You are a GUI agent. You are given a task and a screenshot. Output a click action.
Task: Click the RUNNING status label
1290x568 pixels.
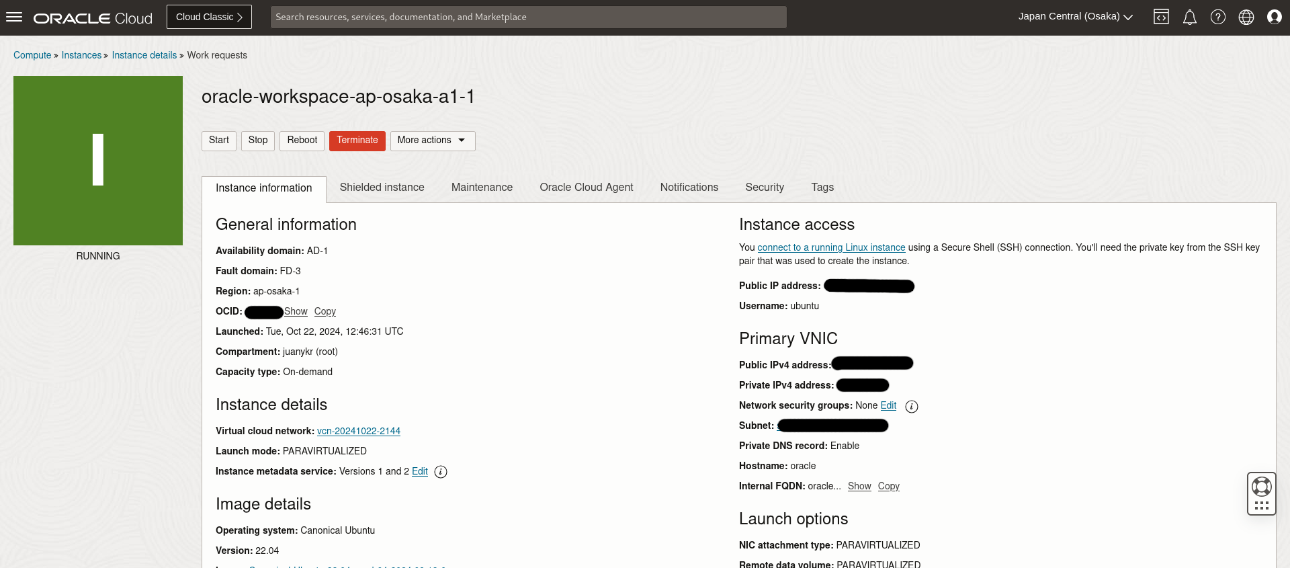tap(98, 256)
